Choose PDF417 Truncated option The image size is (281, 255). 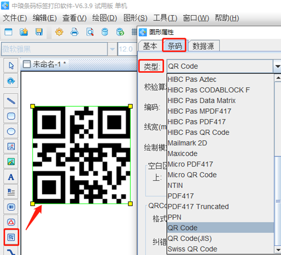[221, 206]
